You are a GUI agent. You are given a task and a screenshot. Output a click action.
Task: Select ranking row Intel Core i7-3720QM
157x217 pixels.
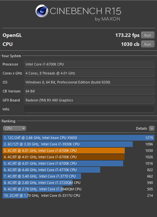78,183
